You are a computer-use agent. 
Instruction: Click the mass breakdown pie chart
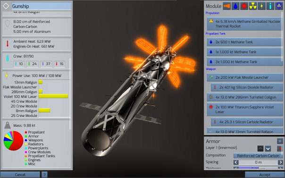pos(13,141)
